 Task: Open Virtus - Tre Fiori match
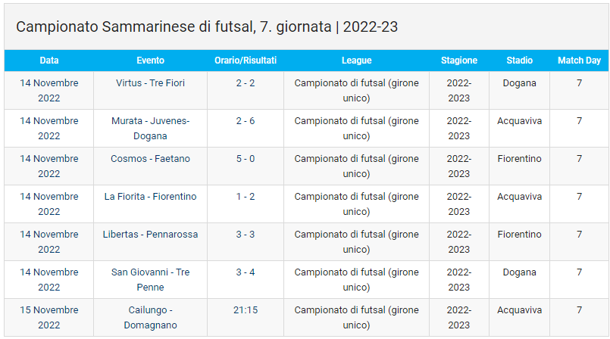[150, 83]
